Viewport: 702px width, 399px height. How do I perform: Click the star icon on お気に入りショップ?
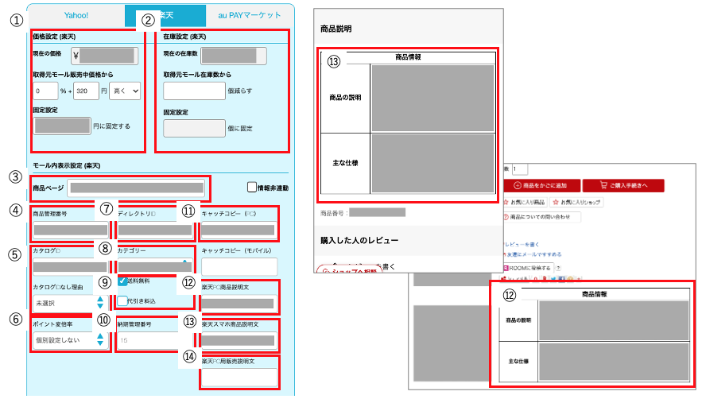(556, 203)
